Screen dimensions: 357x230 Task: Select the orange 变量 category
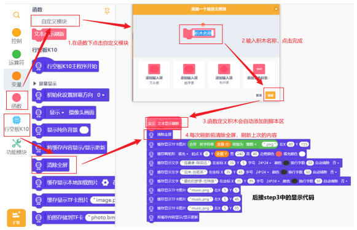pyautogui.click(x=17, y=76)
